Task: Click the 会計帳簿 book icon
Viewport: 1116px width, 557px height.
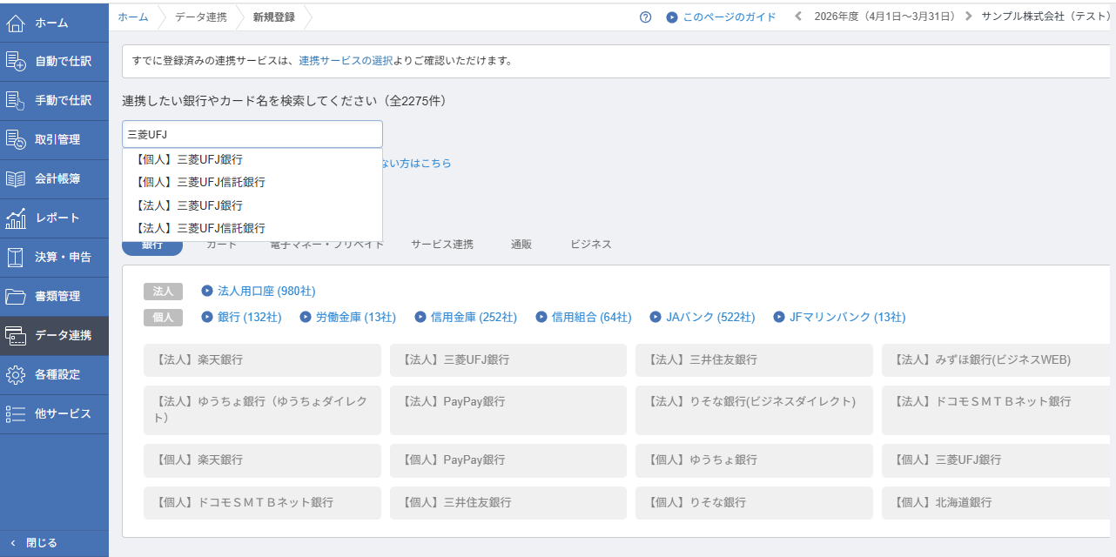Action: tap(16, 179)
